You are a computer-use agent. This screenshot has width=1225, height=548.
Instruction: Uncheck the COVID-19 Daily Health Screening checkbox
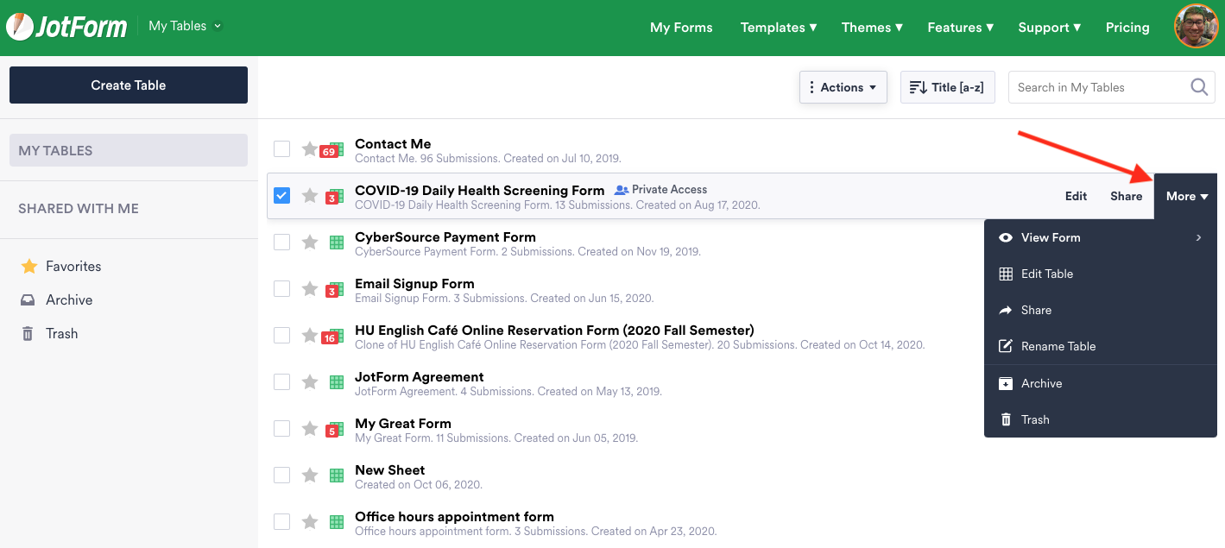(281, 196)
